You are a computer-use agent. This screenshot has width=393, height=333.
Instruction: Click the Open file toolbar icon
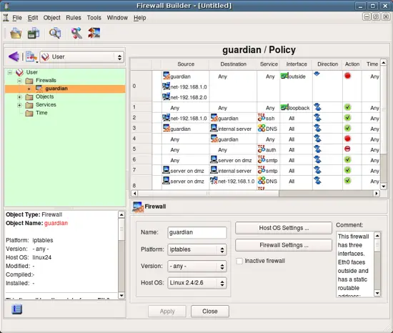click(16, 33)
